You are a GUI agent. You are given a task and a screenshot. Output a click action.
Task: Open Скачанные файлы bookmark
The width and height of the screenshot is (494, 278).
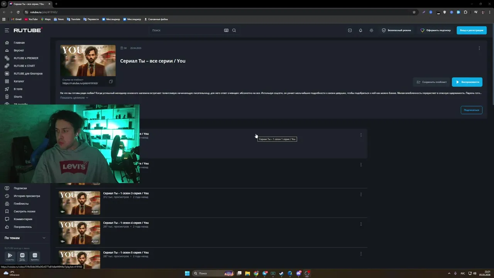(x=156, y=19)
